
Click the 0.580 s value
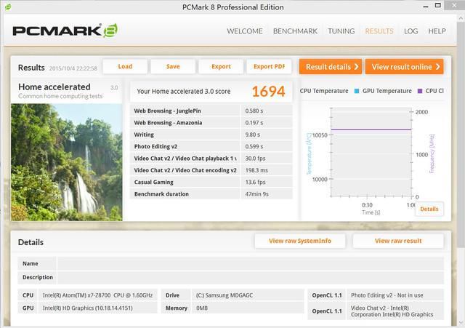pos(254,111)
